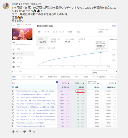The image size is (128, 138).
Task: Select the 日付 tab
Action: 77,77
